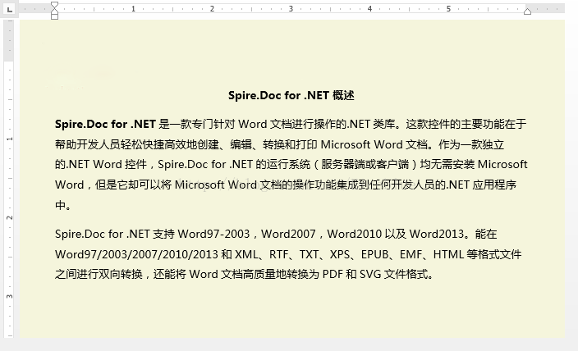Click the tab selector L icon at ruler corner
Screen dimensions: 578x351
[x=10, y=9]
